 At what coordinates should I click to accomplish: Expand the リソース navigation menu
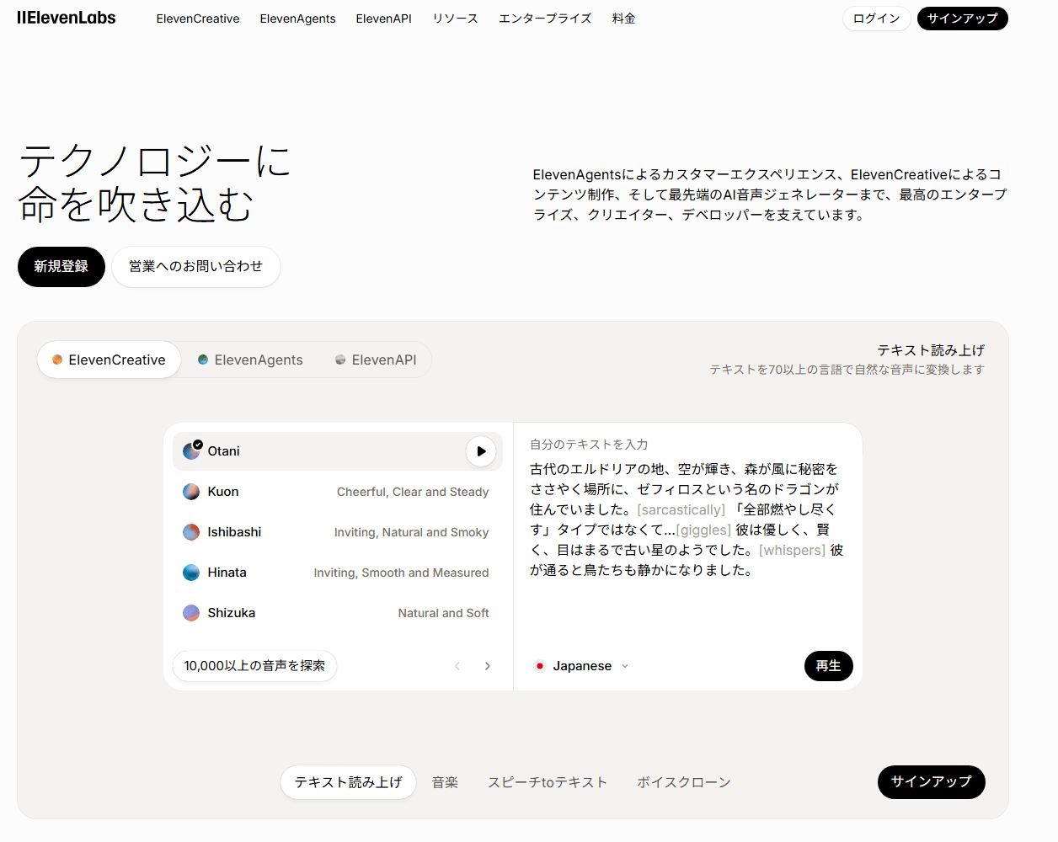(x=455, y=19)
